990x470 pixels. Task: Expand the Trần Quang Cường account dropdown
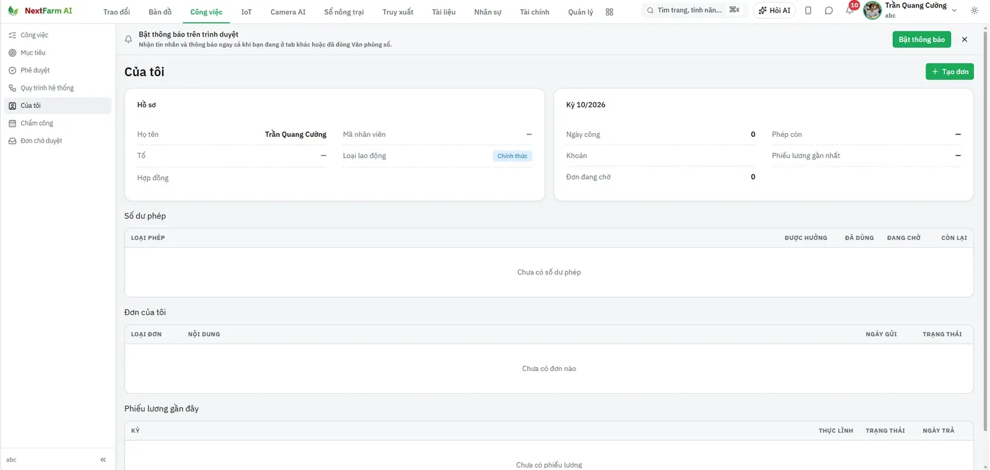[x=954, y=11]
